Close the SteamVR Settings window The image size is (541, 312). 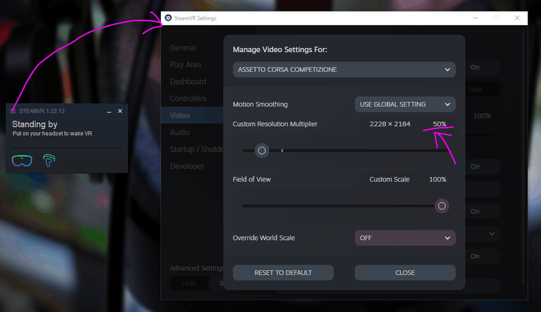coord(517,18)
